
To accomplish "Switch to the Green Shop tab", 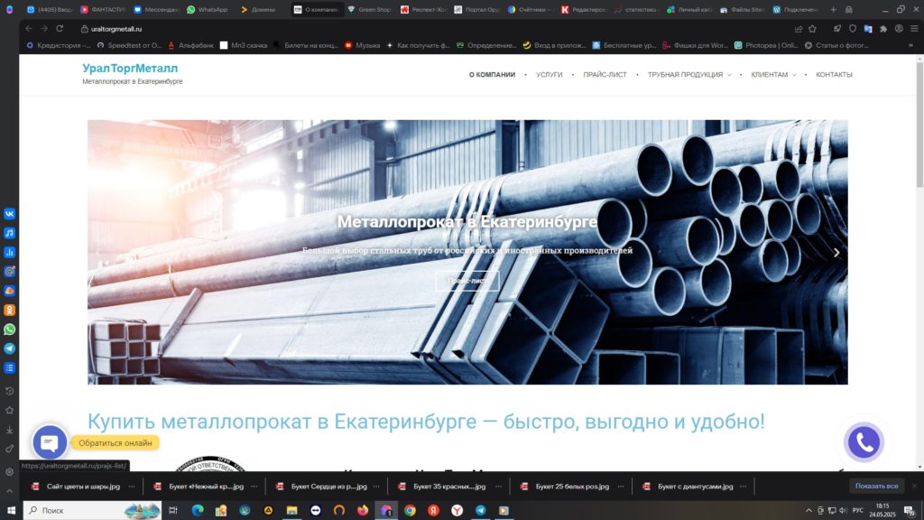I will click(369, 9).
